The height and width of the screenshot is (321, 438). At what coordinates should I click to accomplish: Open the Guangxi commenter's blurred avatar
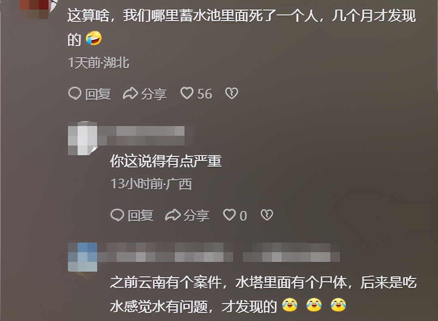pyautogui.click(x=83, y=138)
